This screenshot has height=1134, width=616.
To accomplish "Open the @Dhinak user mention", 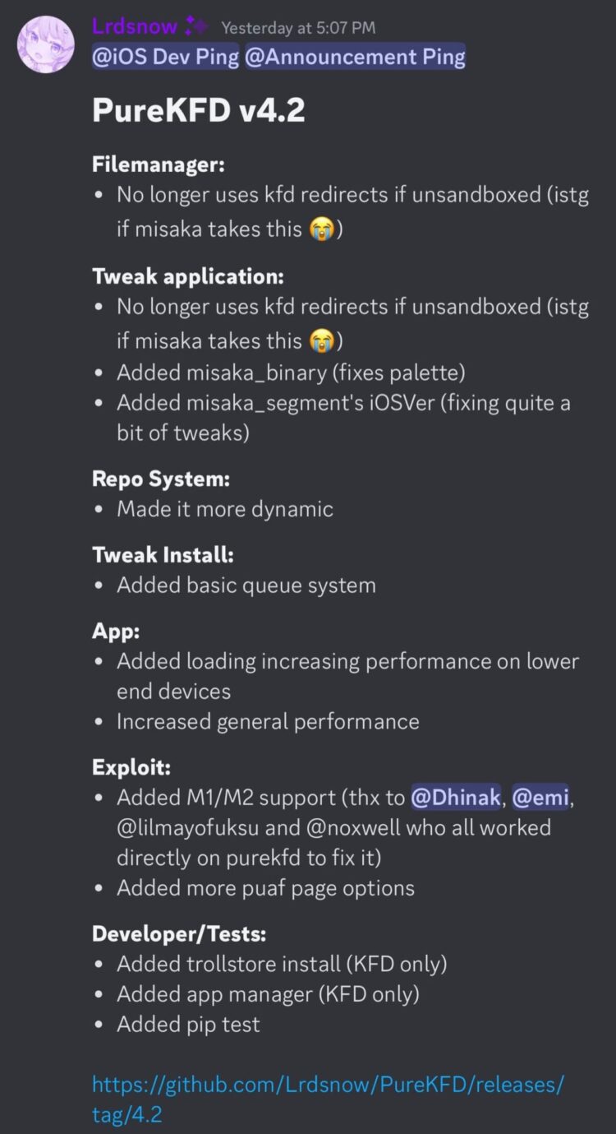I will pos(455,798).
